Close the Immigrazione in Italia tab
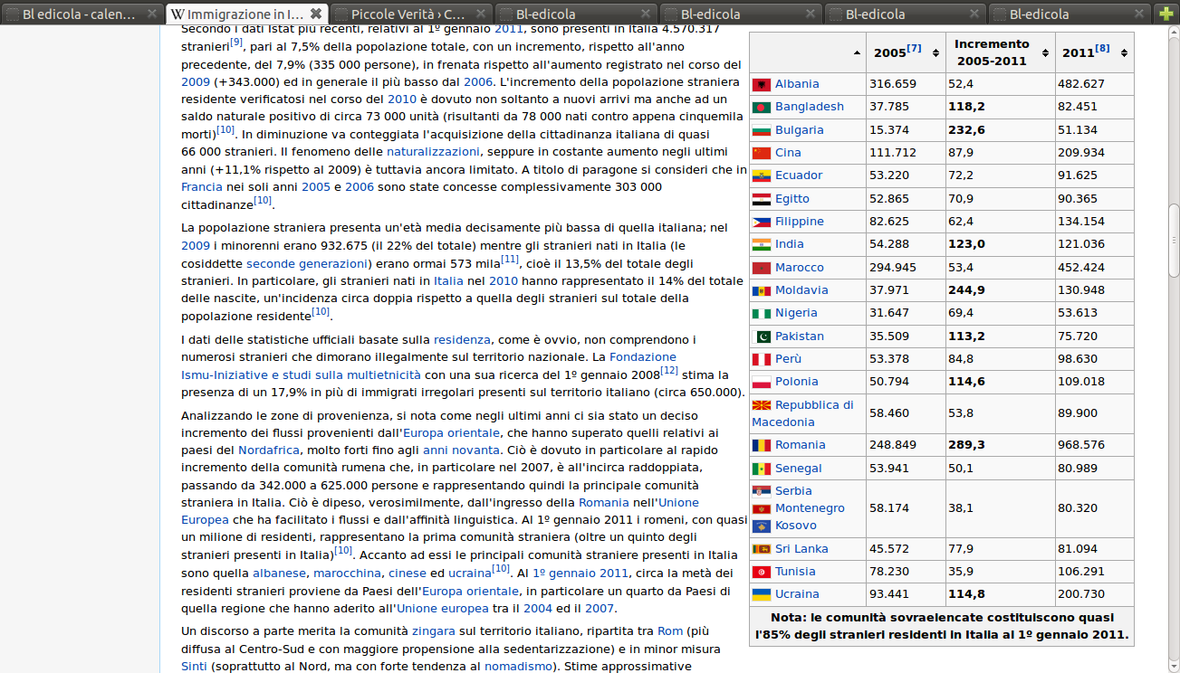This screenshot has width=1180, height=673. point(315,14)
